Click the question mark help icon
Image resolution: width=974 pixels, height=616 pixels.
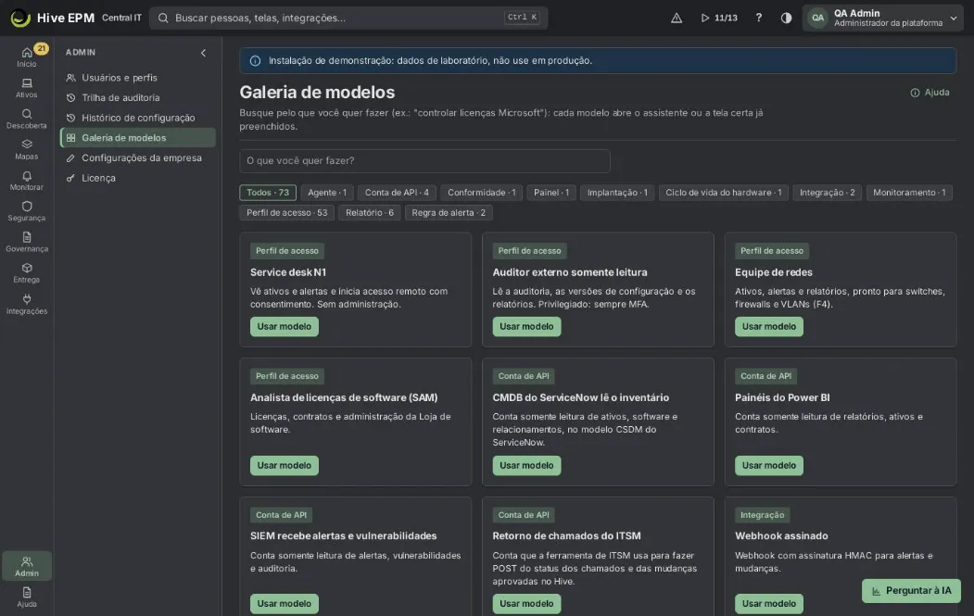758,18
